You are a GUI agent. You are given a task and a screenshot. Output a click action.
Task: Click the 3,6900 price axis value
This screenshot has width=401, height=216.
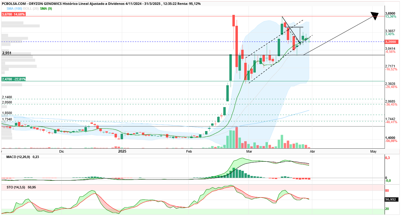click(391, 13)
